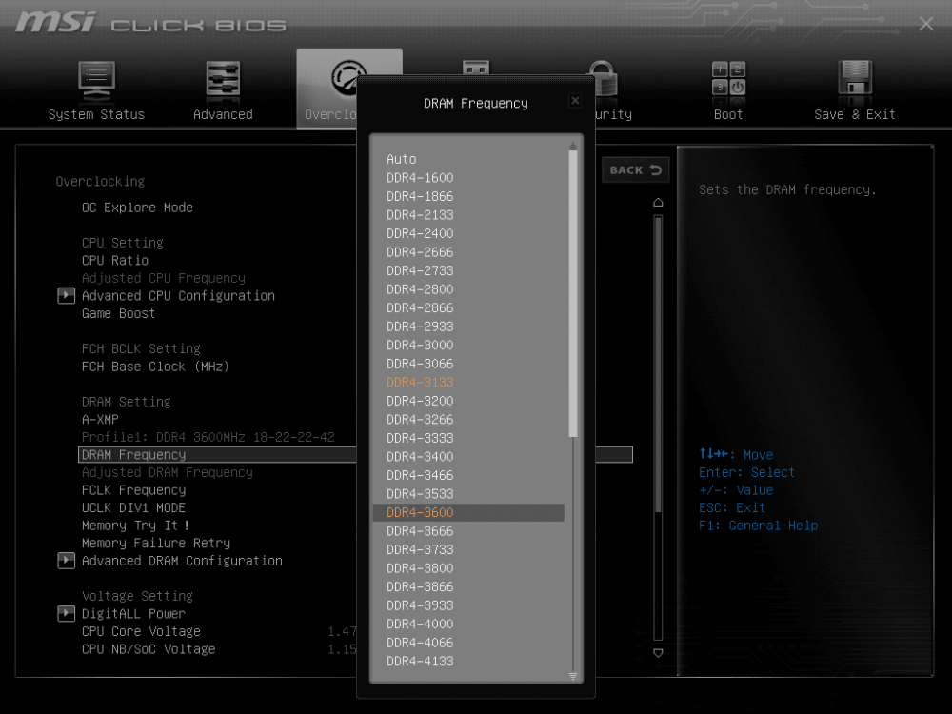Image resolution: width=952 pixels, height=714 pixels.
Task: Close the DRAM Frequency popup
Action: pos(575,101)
